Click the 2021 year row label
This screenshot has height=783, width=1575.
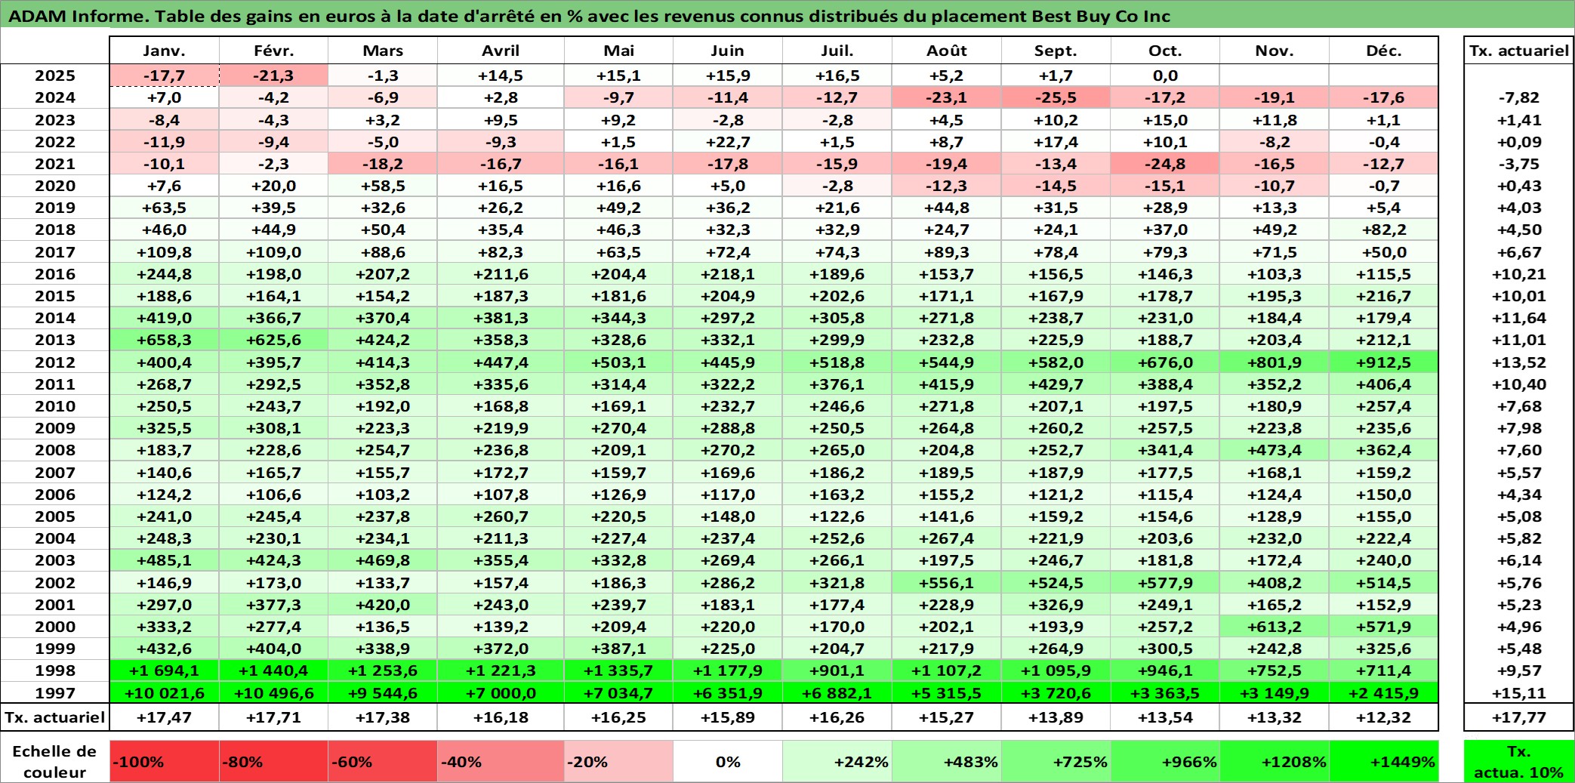coord(55,164)
